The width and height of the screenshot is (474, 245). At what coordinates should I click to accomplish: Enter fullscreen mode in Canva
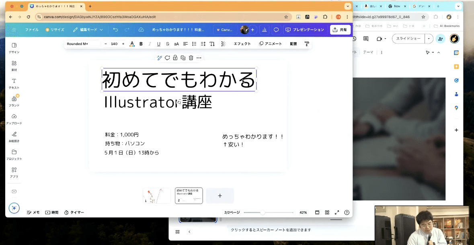[337, 212]
